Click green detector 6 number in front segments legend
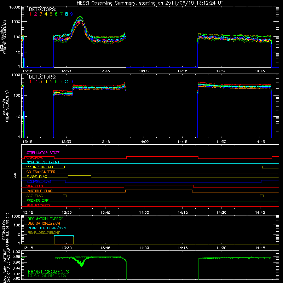Image resolution: width=283 pixels, height=283 pixels. pos(56,14)
